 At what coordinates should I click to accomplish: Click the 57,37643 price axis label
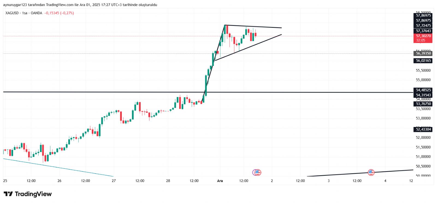pyautogui.click(x=423, y=31)
